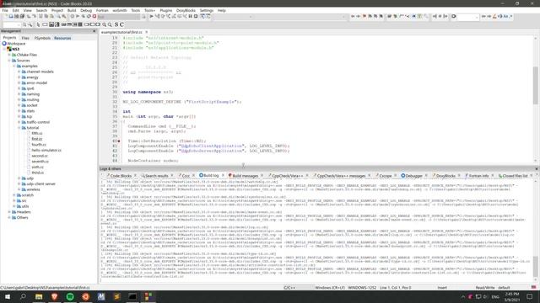Rebuild the project via toolbar icon
Viewport: 540px width, 303px height.
tap(89, 16)
